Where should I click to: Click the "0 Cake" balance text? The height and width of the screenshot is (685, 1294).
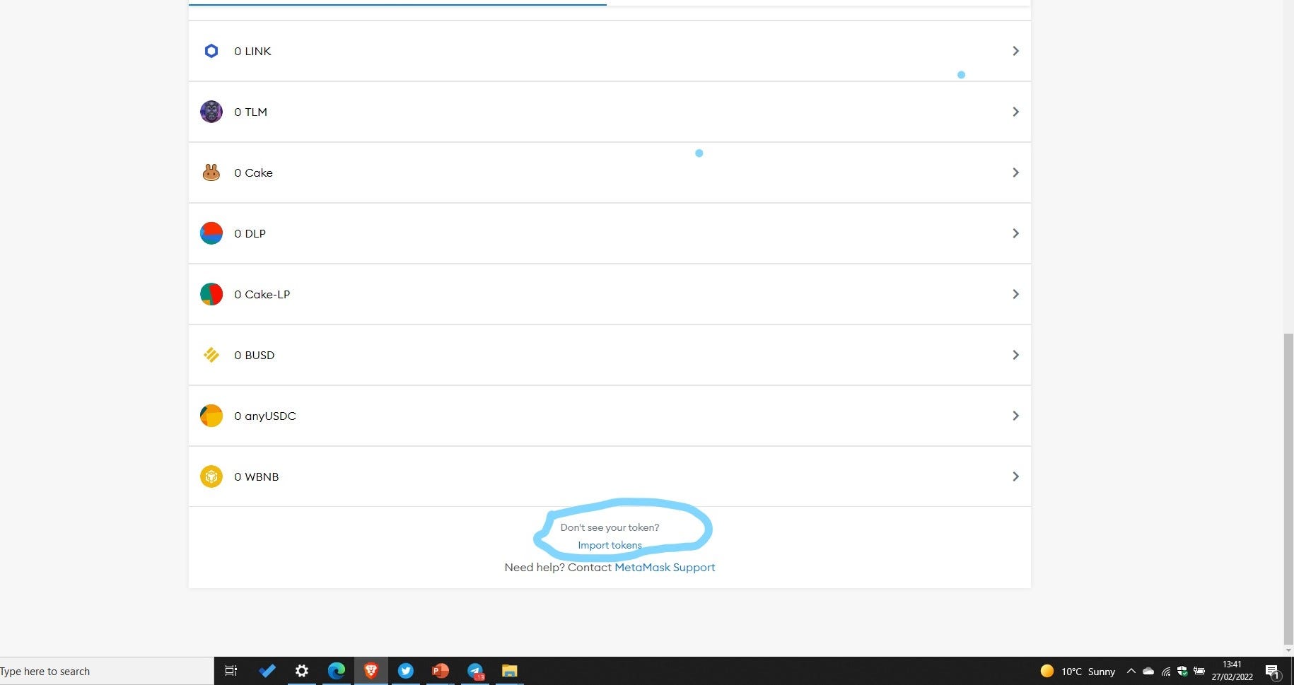[x=253, y=173]
